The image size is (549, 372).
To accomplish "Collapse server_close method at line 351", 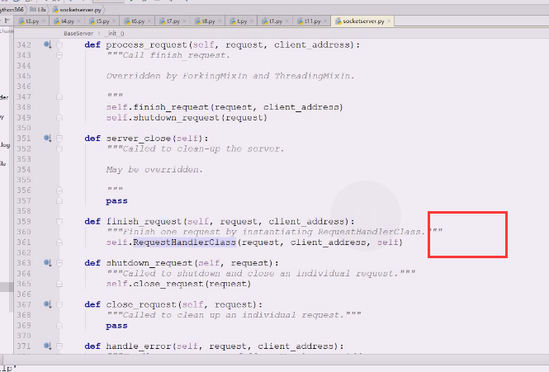I will 59,139.
